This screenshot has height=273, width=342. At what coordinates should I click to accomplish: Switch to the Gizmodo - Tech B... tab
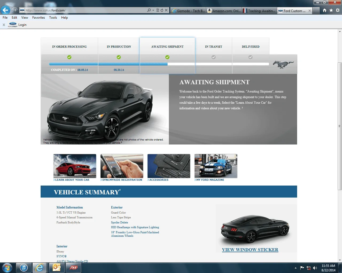click(x=188, y=11)
